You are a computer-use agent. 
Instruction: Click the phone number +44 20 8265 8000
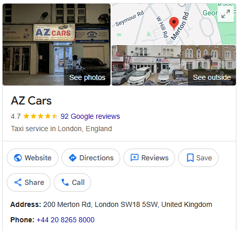66,220
